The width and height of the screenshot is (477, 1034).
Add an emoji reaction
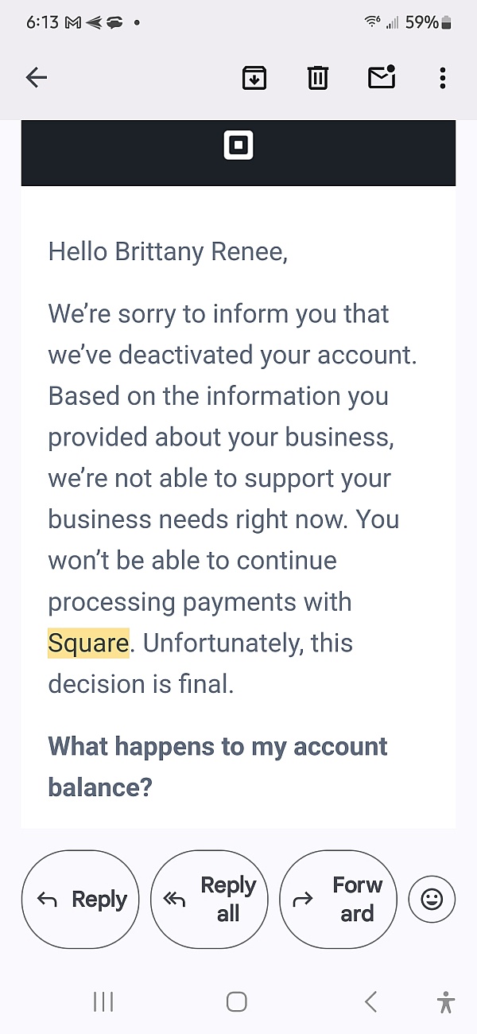tap(432, 900)
